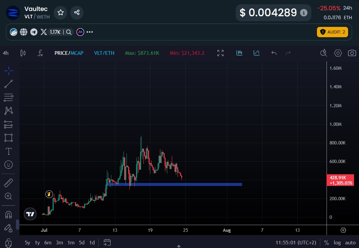Set range to 1y
The image size is (359, 248).
(x=37, y=242)
